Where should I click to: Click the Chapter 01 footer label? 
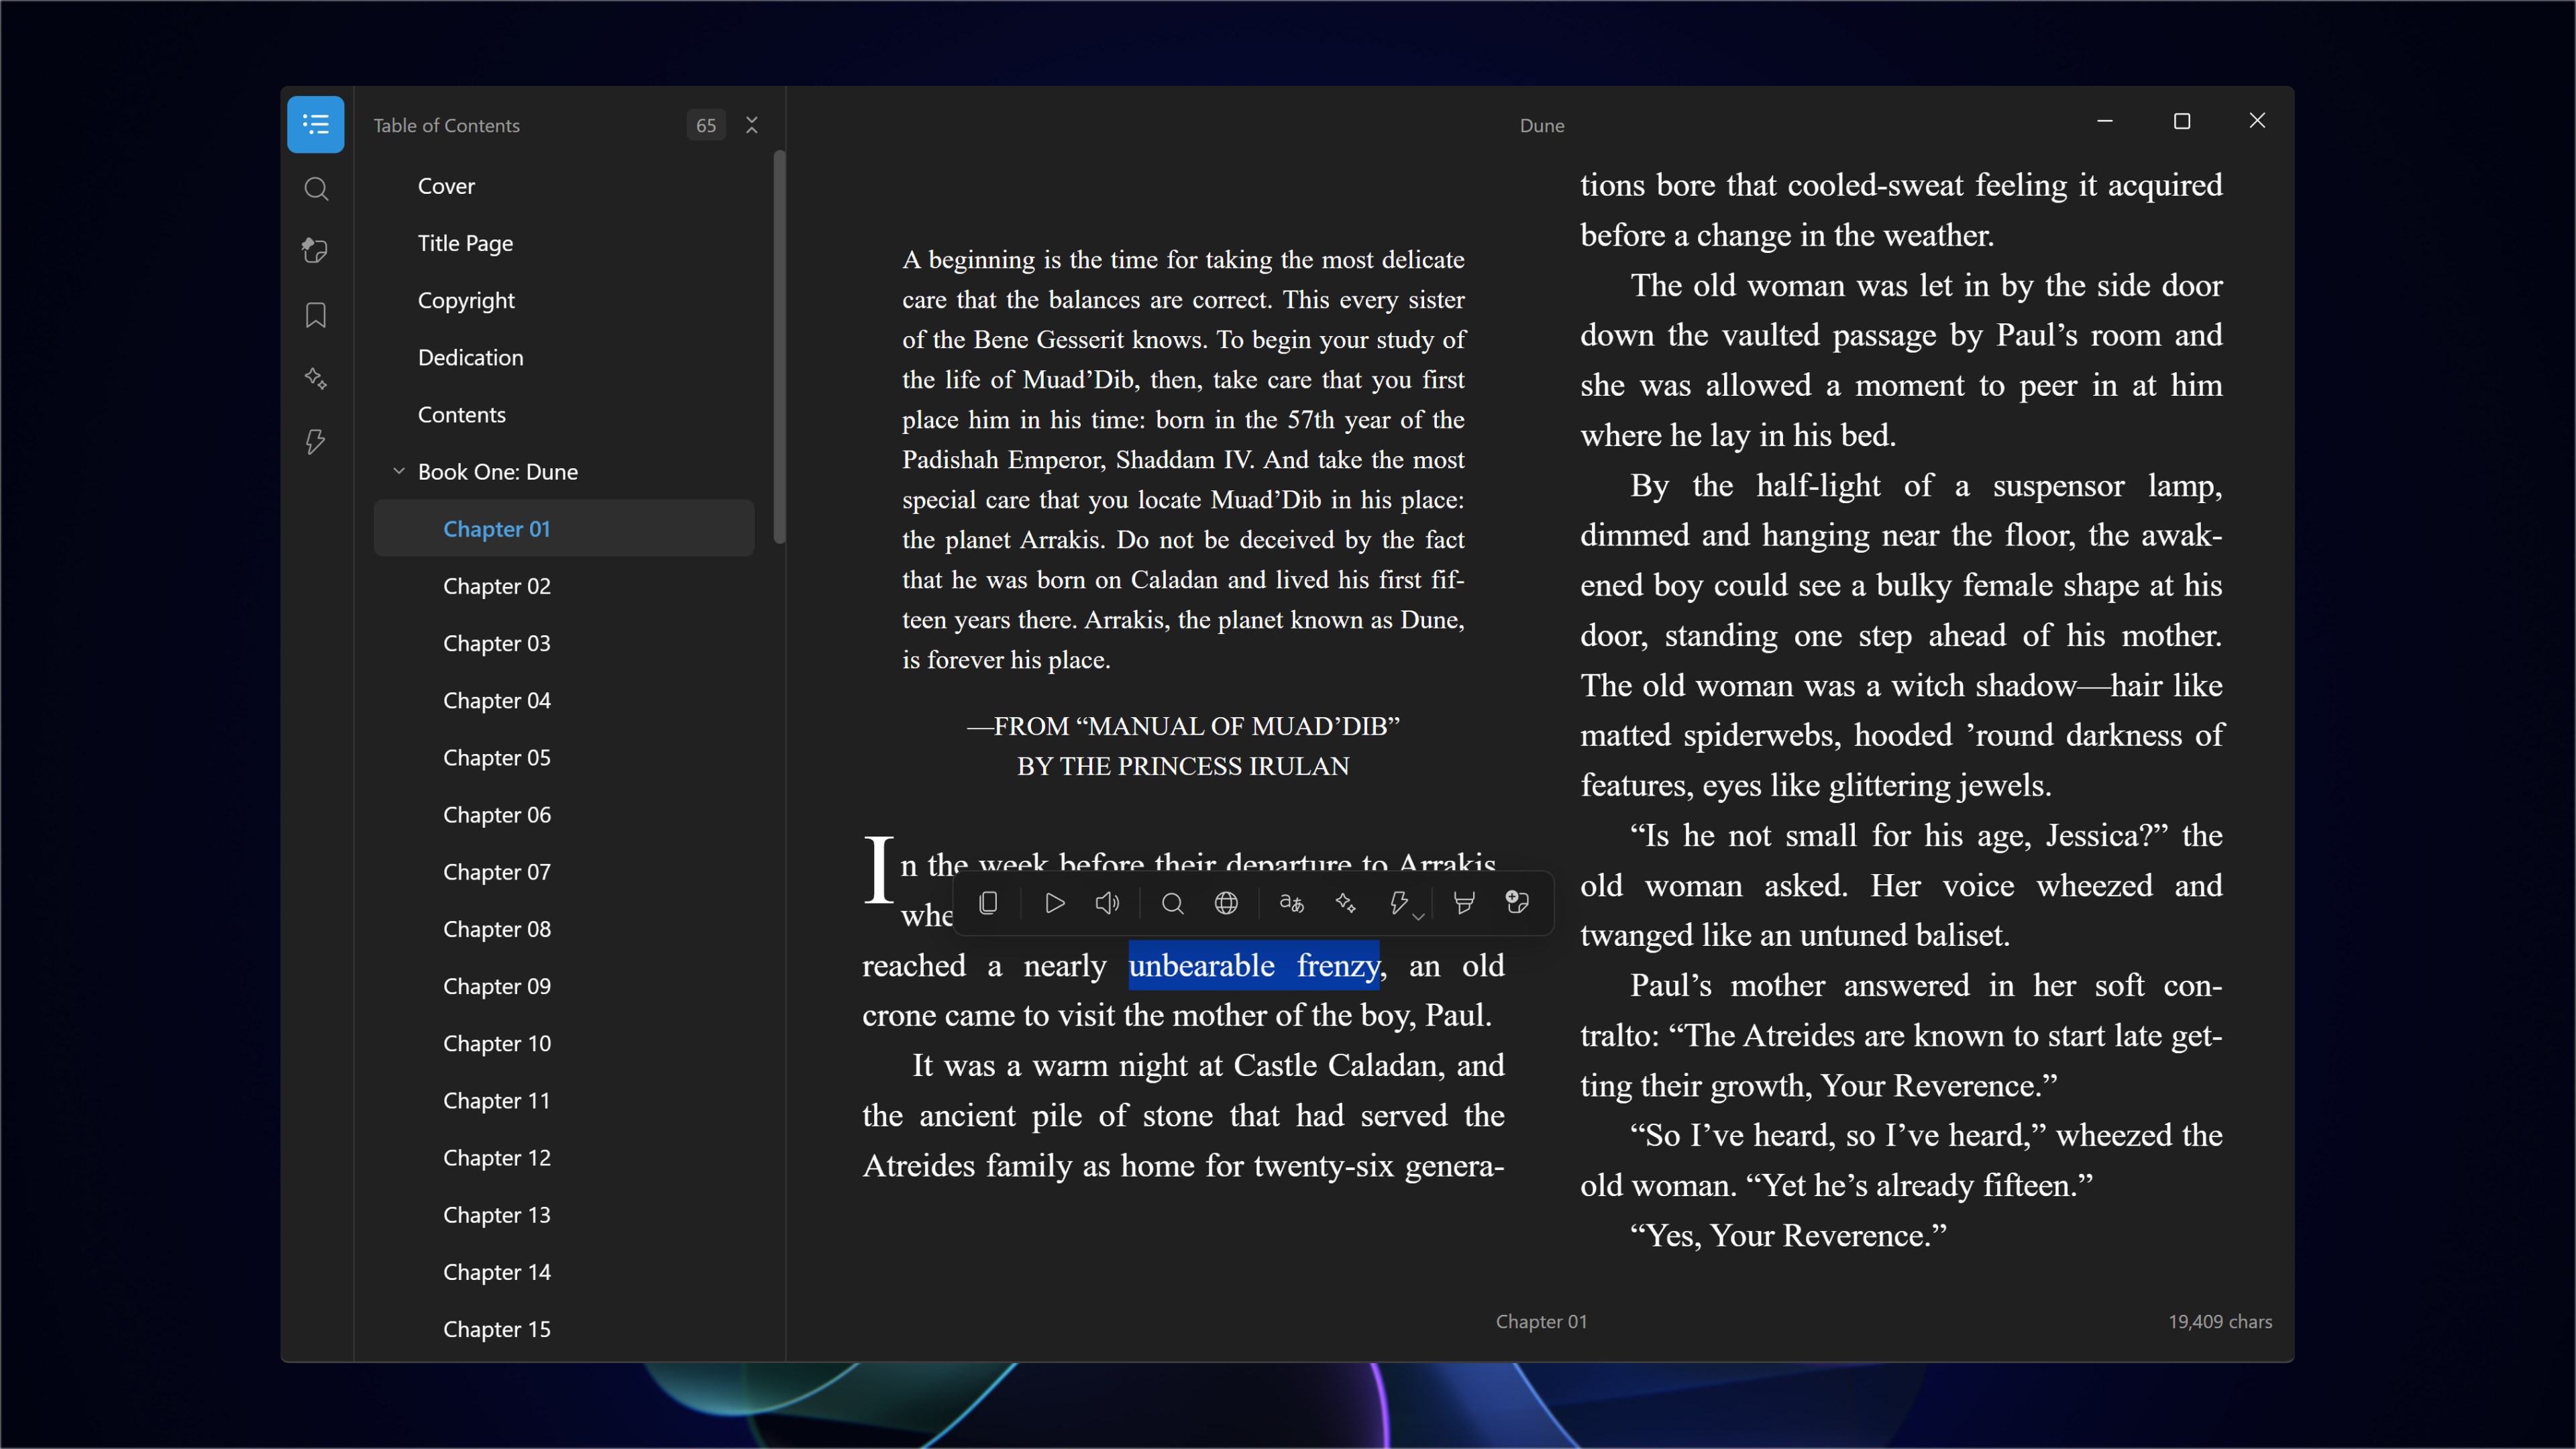[1541, 1321]
